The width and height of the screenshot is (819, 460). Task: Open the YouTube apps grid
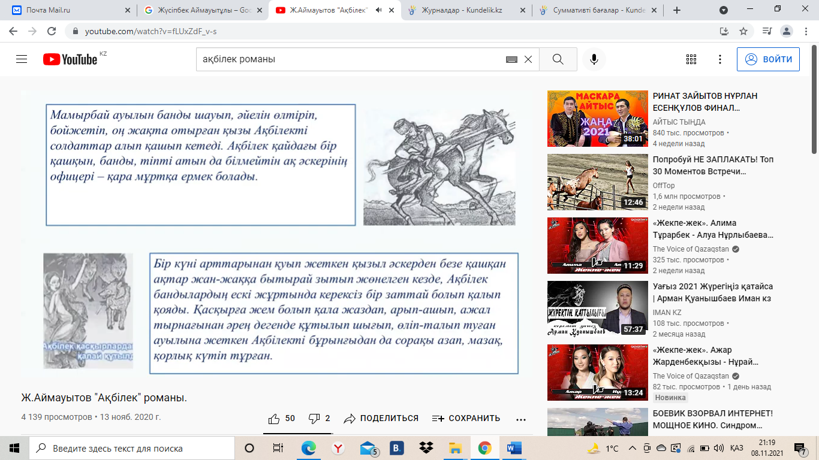[x=691, y=59]
